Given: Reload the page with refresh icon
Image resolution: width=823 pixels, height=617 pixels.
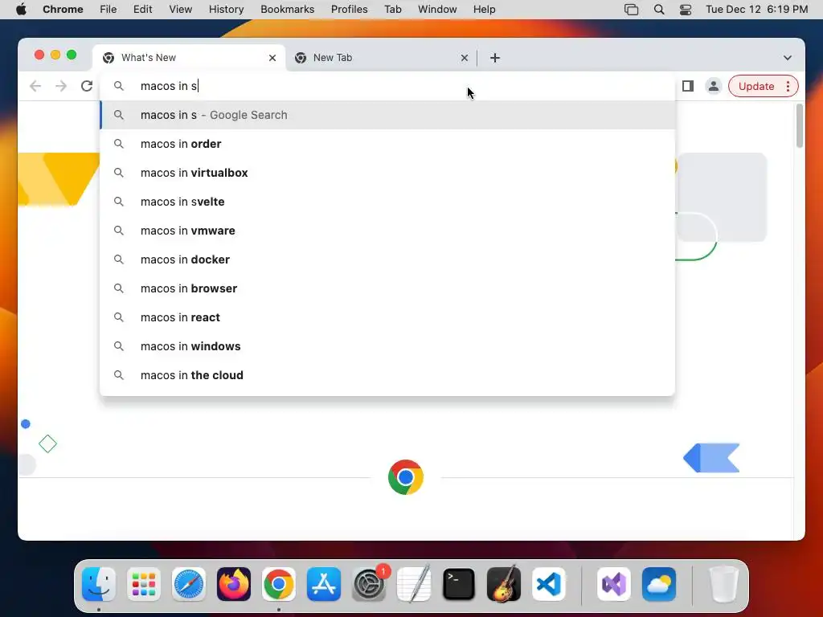Looking at the screenshot, I should 87,86.
